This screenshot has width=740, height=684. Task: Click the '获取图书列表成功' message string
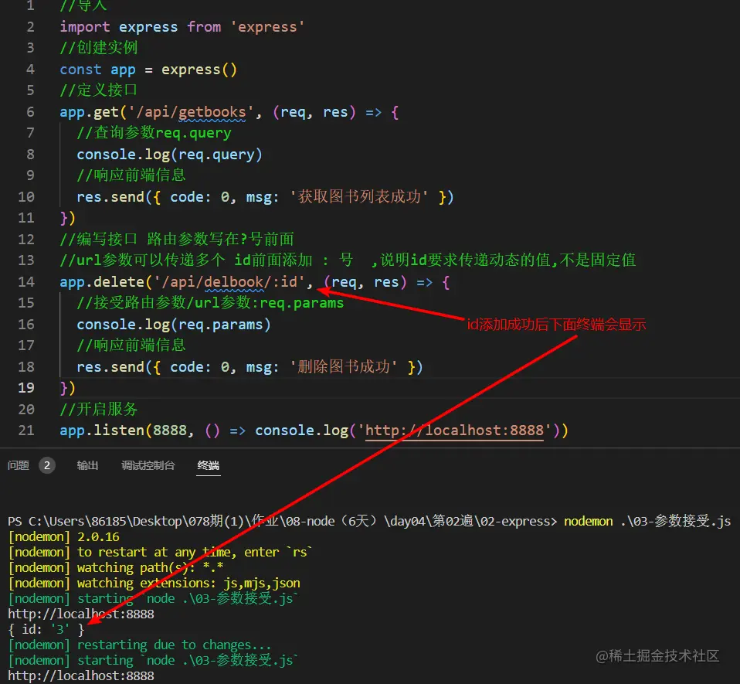pos(359,197)
